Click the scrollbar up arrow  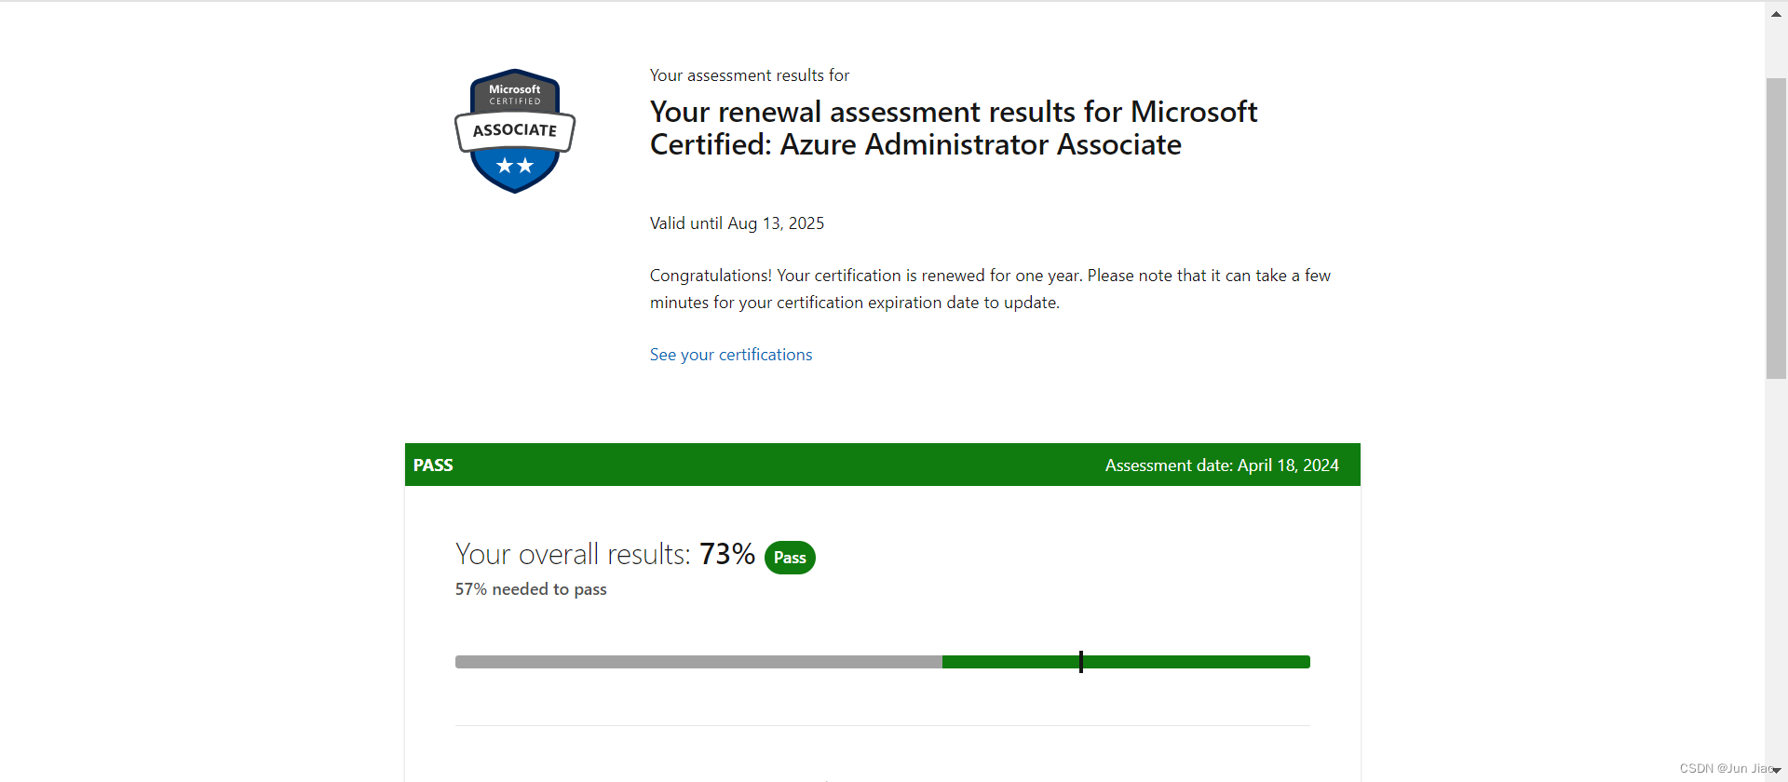point(1776,14)
